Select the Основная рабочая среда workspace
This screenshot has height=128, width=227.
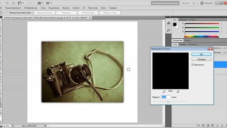click(x=165, y=3)
